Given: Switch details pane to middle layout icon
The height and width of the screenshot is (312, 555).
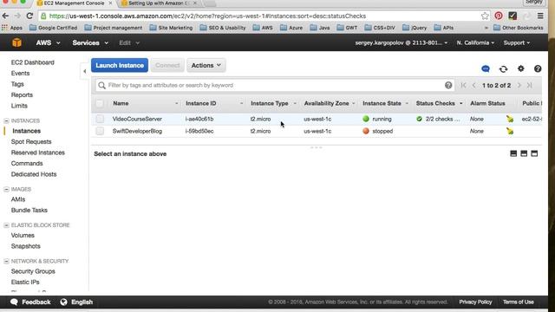Looking at the screenshot, I should tap(524, 153).
